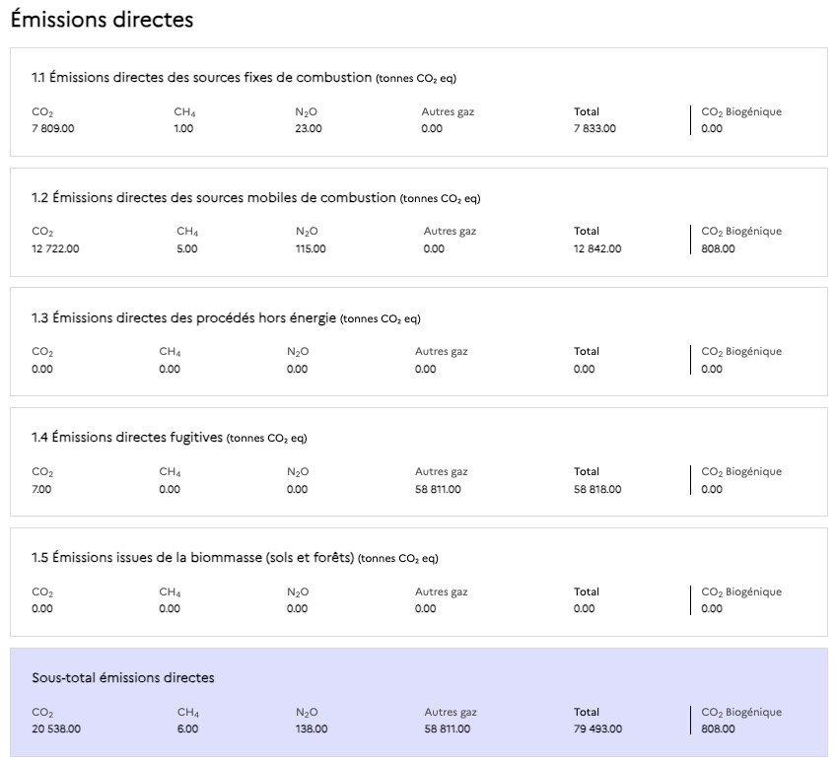Select 58 811.00 Autres gaz in section 1.4

pos(438,490)
